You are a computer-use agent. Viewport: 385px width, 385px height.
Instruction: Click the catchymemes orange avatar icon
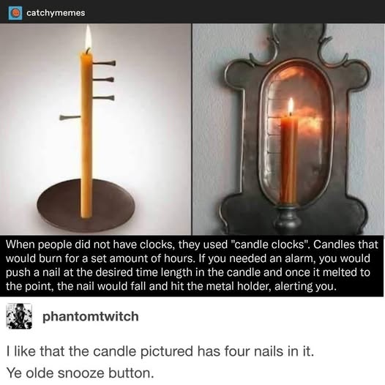pos(15,12)
